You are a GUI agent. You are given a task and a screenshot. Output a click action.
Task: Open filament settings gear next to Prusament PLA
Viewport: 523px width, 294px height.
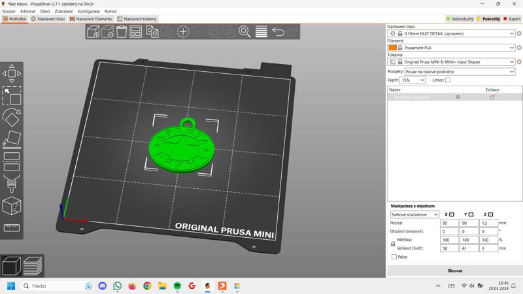(519, 48)
